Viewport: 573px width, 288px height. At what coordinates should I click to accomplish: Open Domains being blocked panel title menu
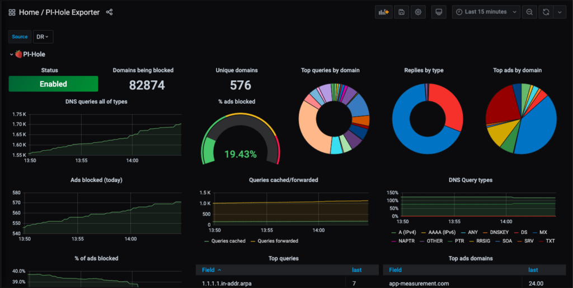point(143,70)
